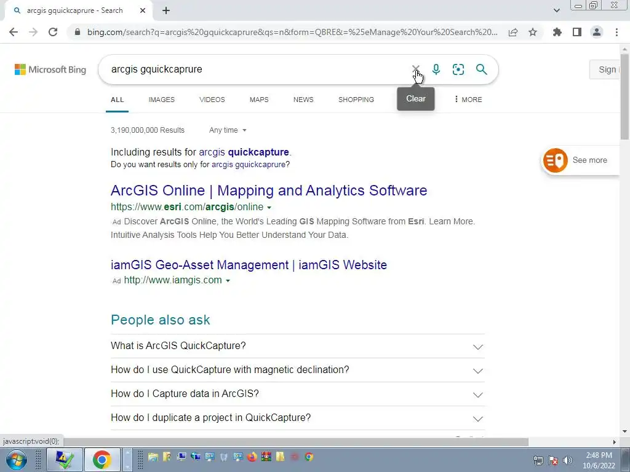
Task: Click the orange See more map icon
Action: [x=556, y=160]
